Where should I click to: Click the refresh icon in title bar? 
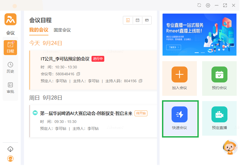tap(199, 5)
